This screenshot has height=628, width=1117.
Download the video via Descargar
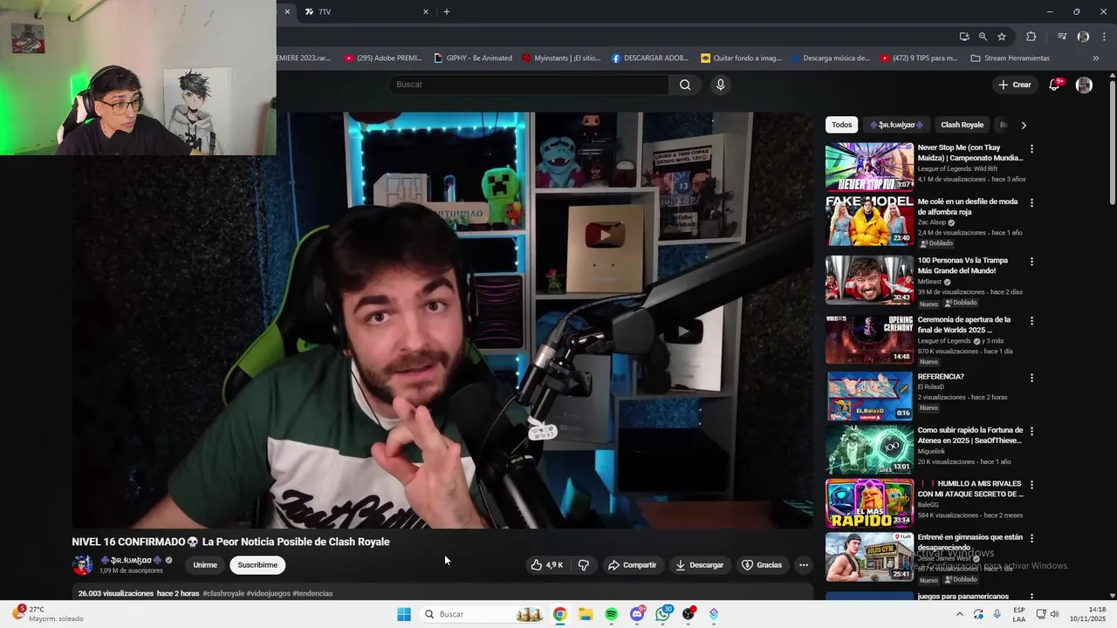(x=699, y=565)
